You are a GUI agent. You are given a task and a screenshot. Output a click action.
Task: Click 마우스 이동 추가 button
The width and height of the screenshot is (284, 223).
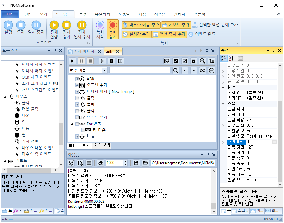pyautogui.click(x=141, y=25)
